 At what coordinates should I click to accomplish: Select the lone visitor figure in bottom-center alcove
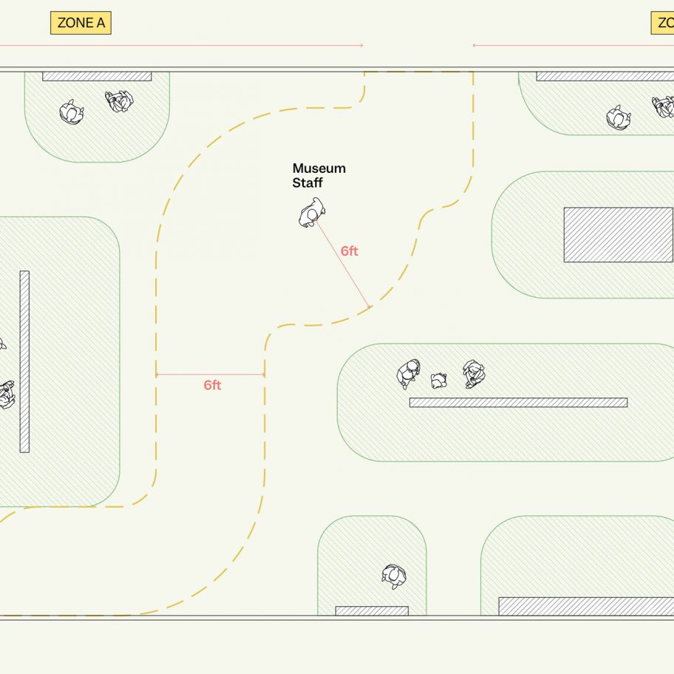393,576
